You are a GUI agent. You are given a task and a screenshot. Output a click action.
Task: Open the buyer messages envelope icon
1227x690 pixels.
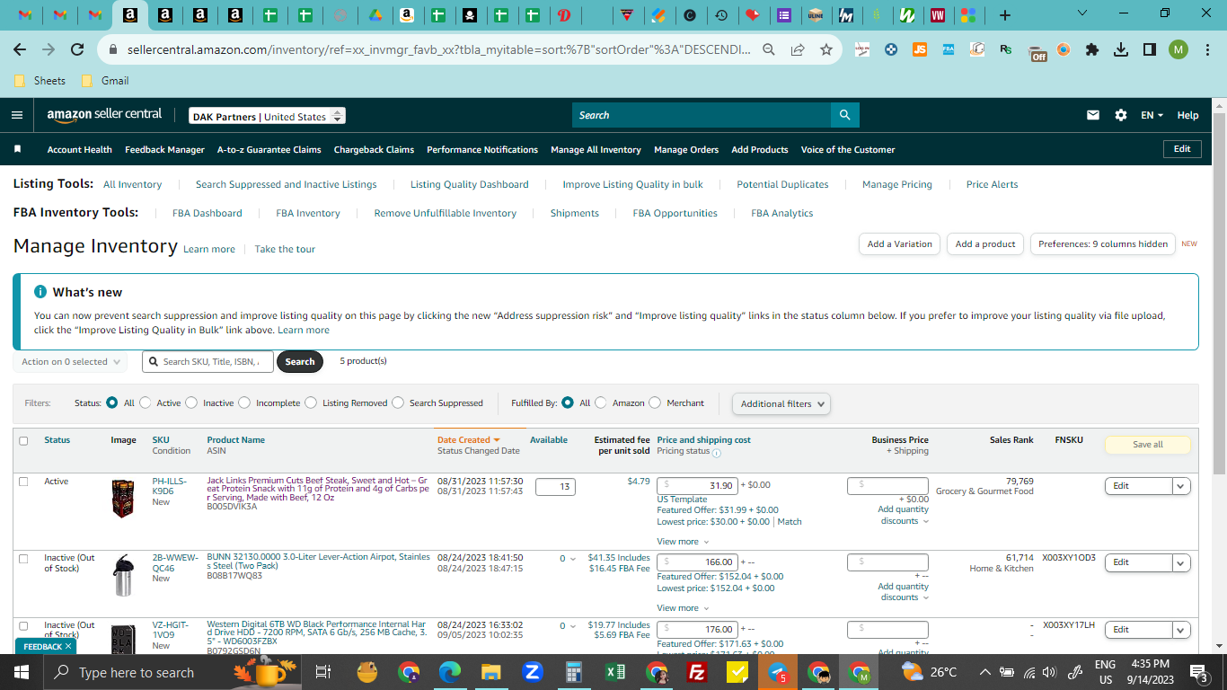pyautogui.click(x=1093, y=115)
